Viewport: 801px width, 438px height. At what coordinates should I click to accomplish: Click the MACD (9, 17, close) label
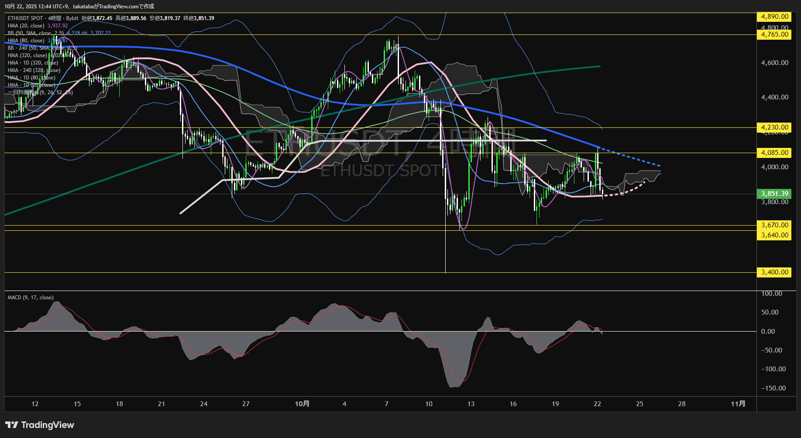pyautogui.click(x=31, y=298)
